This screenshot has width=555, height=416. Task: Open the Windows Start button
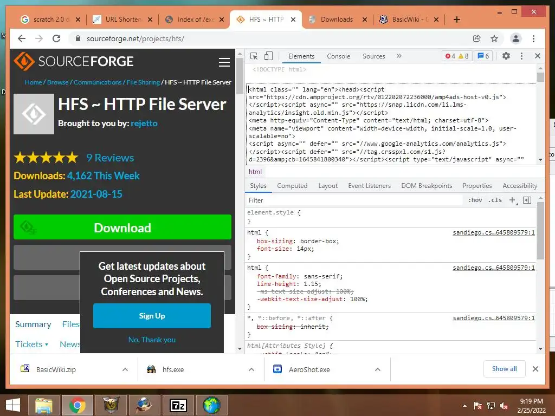13,405
